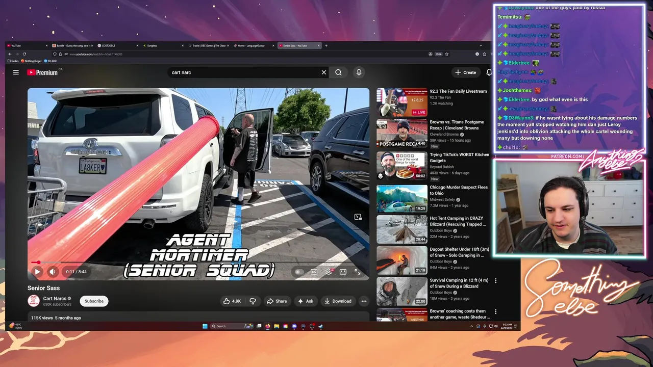
Task: Switch to the first YouTube browser tab
Action: click(28, 45)
